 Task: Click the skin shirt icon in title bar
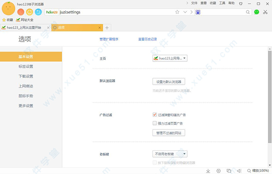point(241,4)
